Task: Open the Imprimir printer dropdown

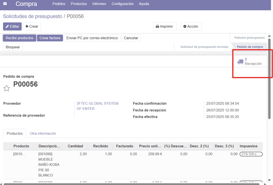Action: pyautogui.click(x=165, y=27)
